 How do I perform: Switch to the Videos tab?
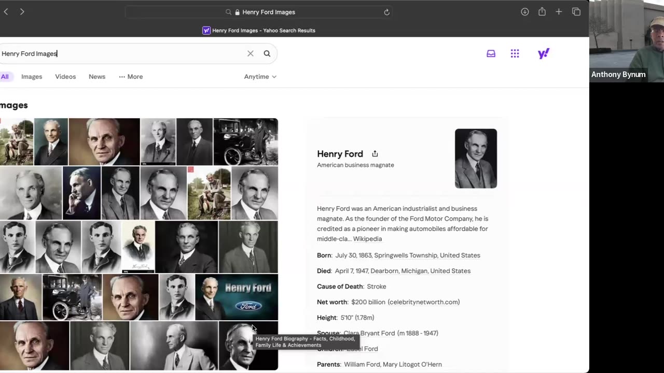pos(65,77)
